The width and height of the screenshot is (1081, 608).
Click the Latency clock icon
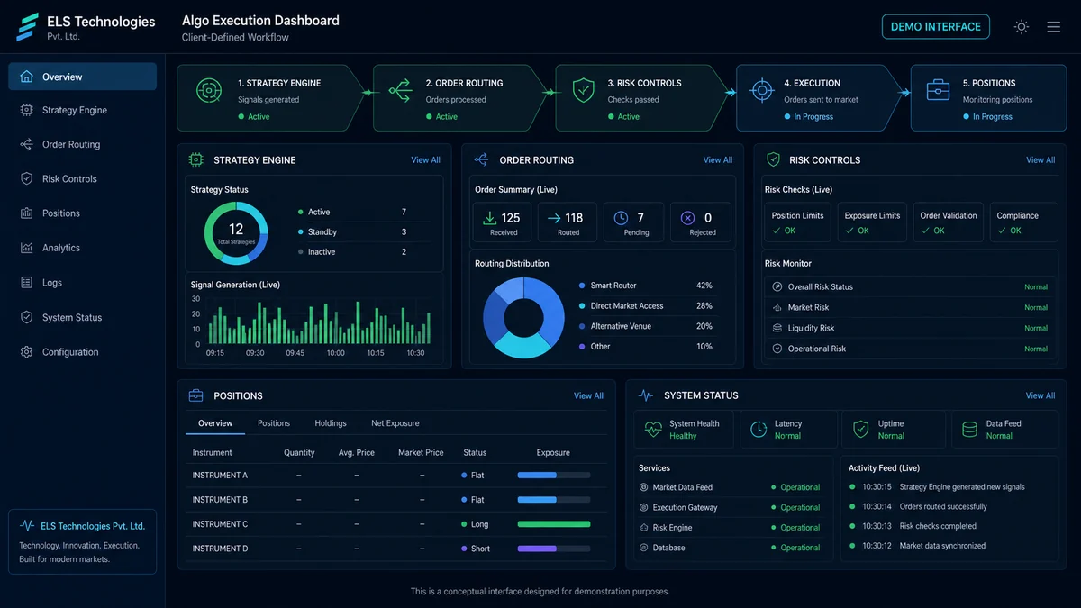pos(759,430)
